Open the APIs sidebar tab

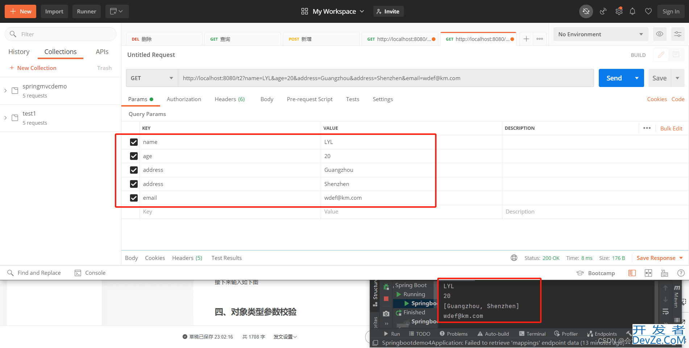point(102,52)
